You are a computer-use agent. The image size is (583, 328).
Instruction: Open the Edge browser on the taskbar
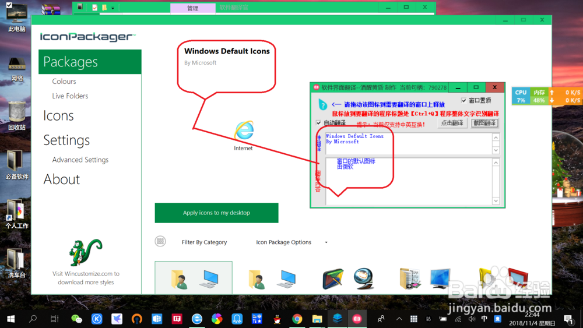[x=197, y=319]
